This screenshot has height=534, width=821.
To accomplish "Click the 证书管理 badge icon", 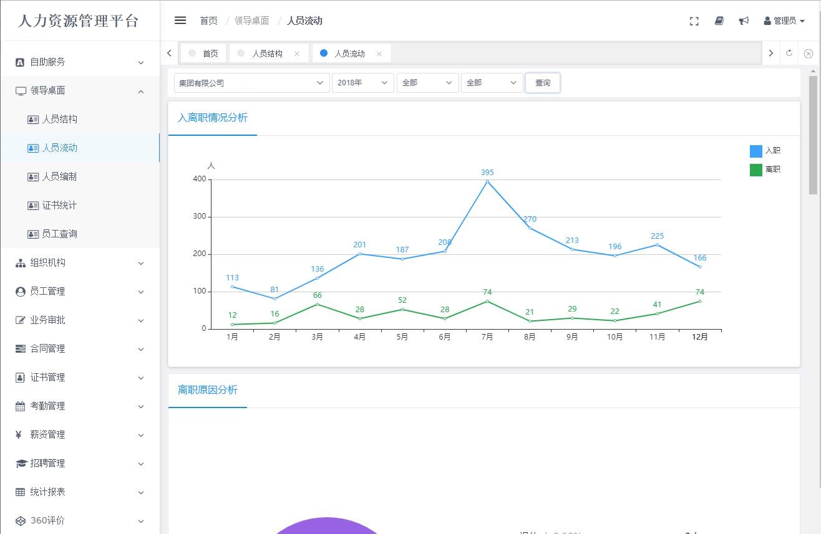I will pyautogui.click(x=20, y=378).
